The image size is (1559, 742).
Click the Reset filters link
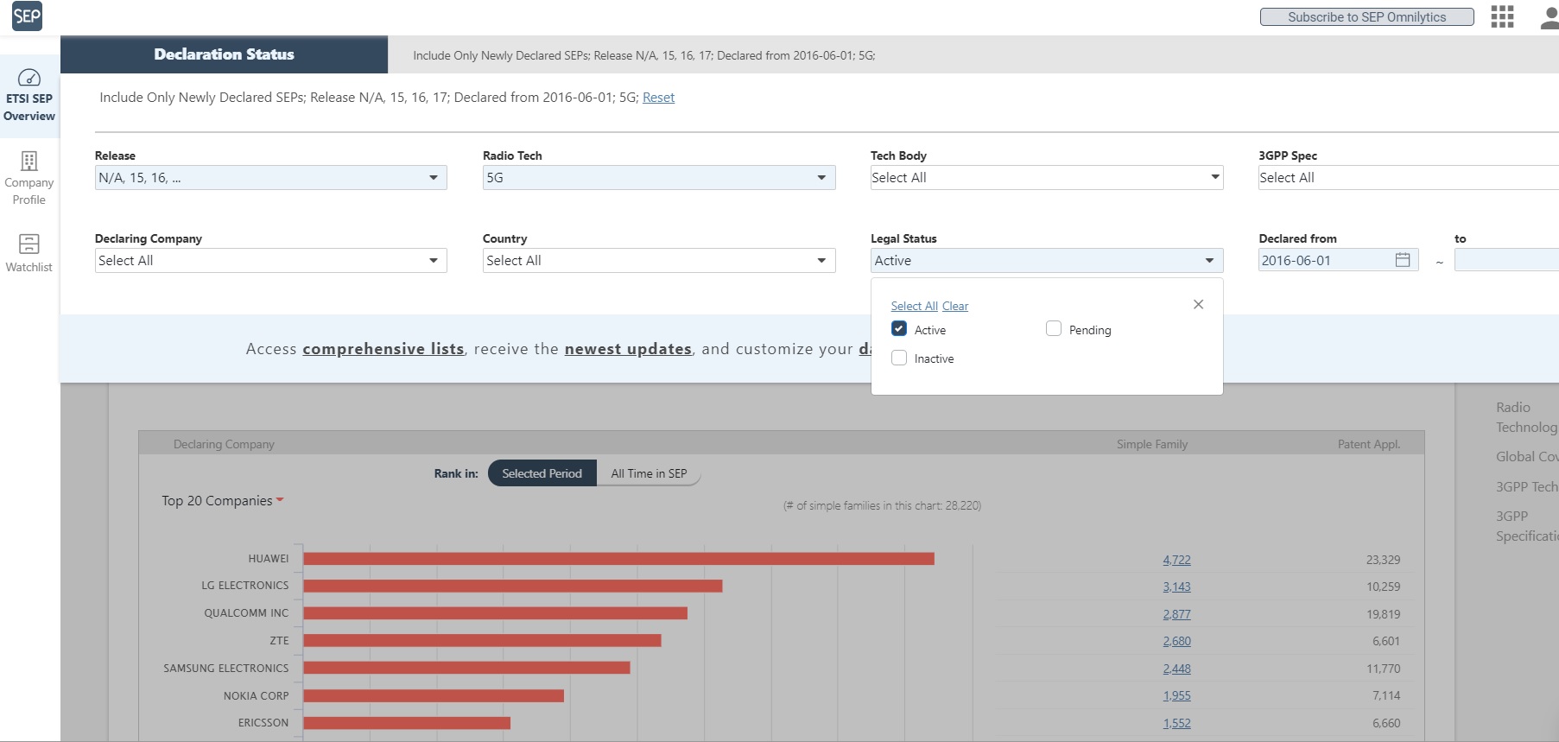(x=658, y=98)
